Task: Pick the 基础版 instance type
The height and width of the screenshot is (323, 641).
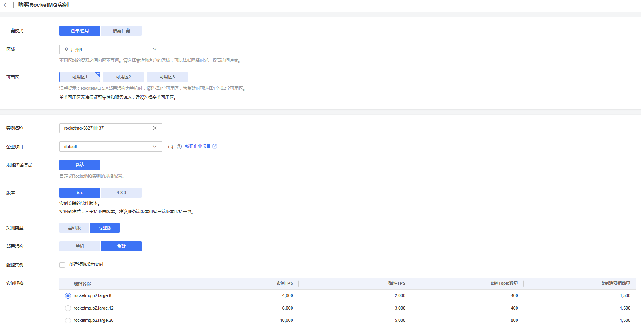Action: (x=74, y=228)
